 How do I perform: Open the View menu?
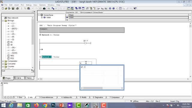(35, 5)
